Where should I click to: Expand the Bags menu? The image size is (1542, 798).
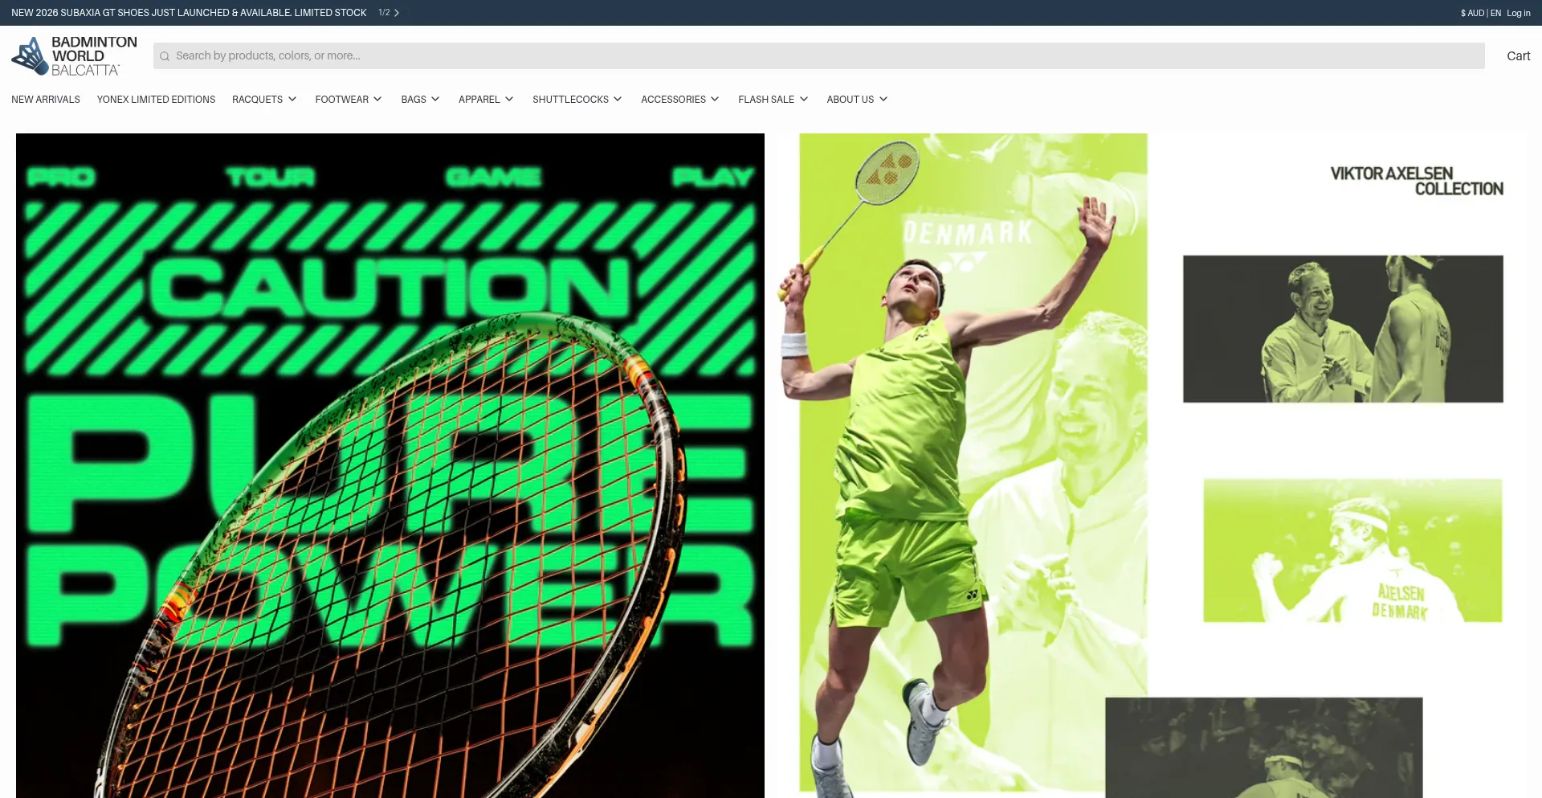tap(420, 100)
